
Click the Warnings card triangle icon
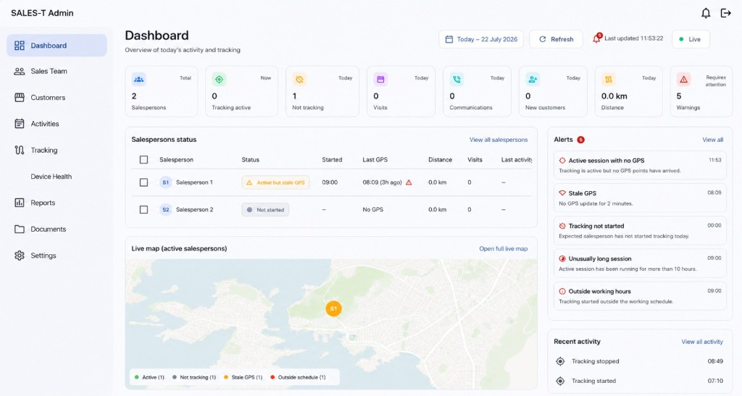point(684,80)
